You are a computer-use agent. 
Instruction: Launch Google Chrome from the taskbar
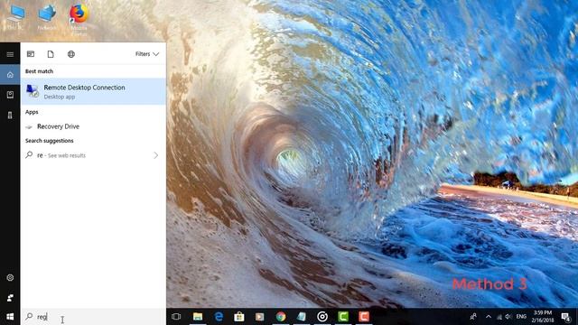coord(281,317)
